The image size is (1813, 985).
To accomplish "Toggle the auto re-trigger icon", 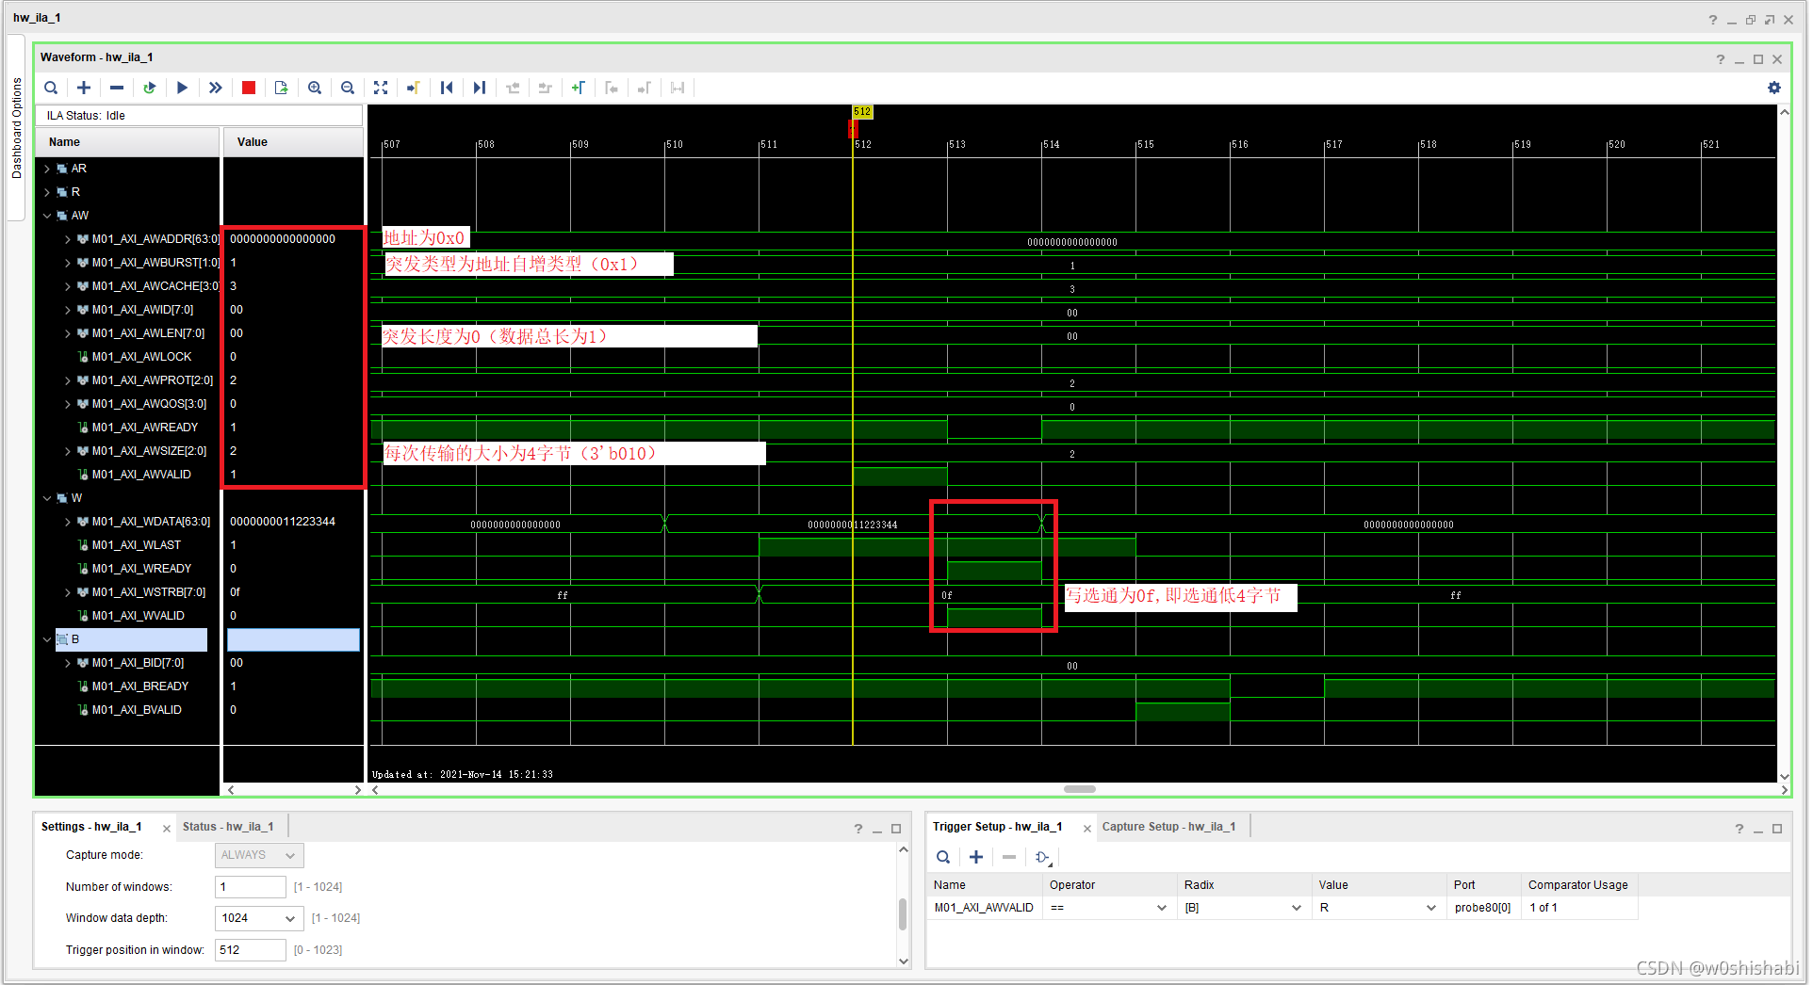I will coord(150,88).
